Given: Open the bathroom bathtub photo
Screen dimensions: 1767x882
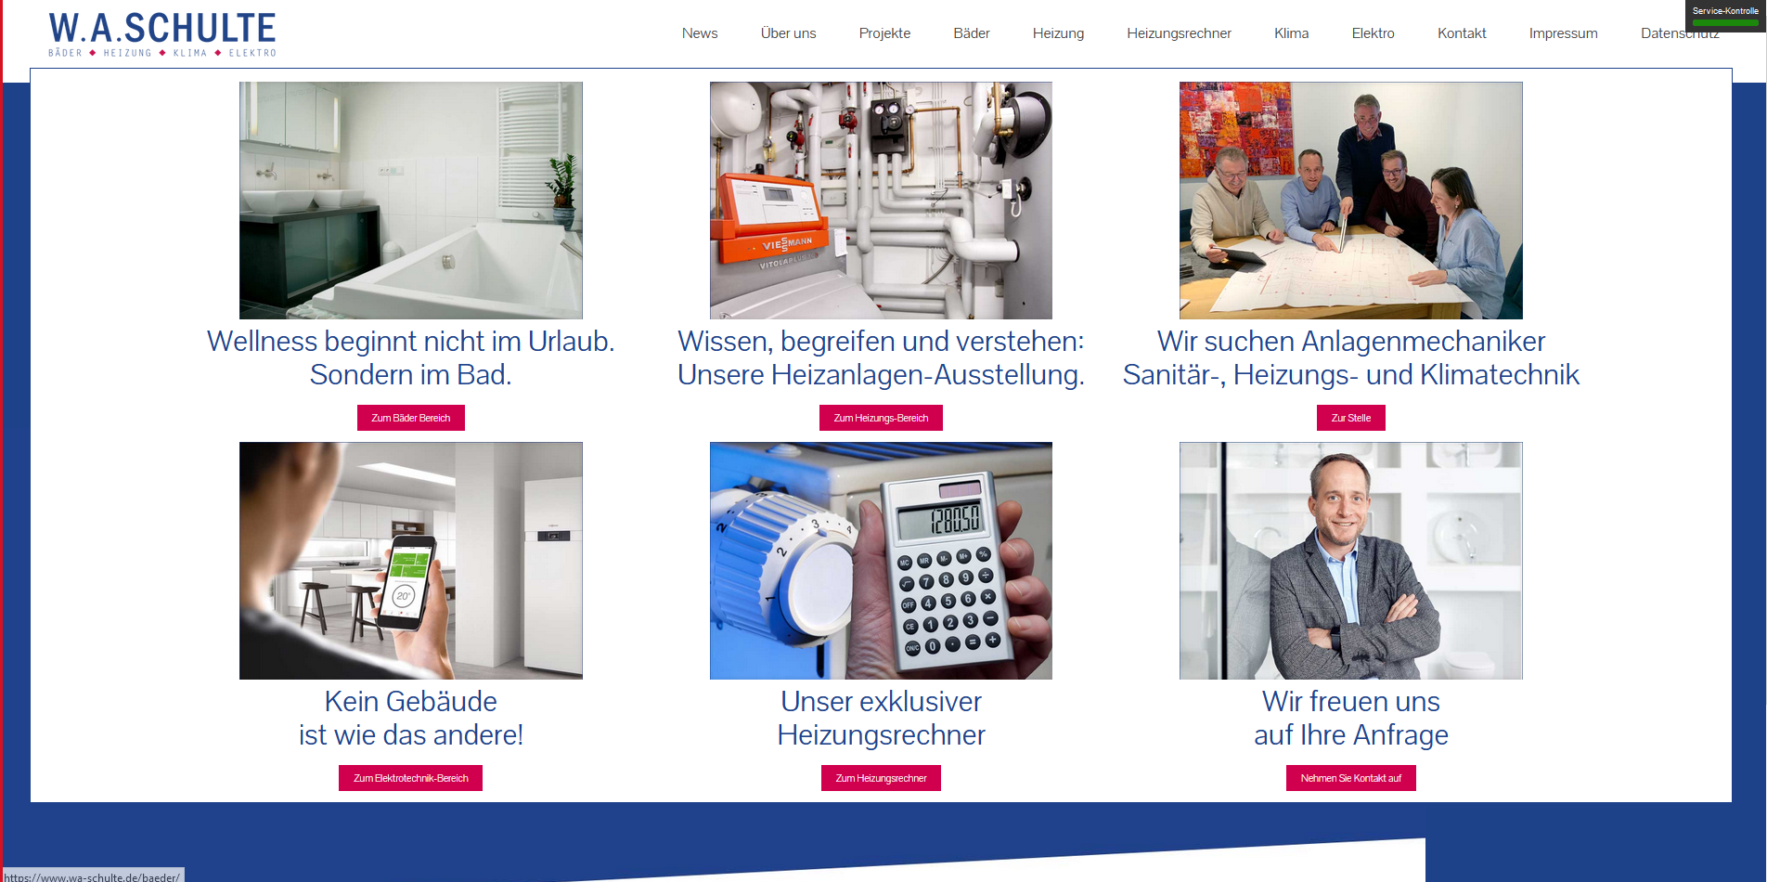Looking at the screenshot, I should pyautogui.click(x=411, y=201).
